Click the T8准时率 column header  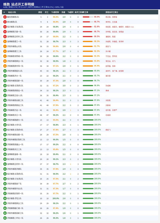(55, 12)
